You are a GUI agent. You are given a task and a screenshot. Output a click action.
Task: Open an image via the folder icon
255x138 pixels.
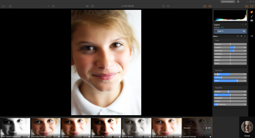3,6
